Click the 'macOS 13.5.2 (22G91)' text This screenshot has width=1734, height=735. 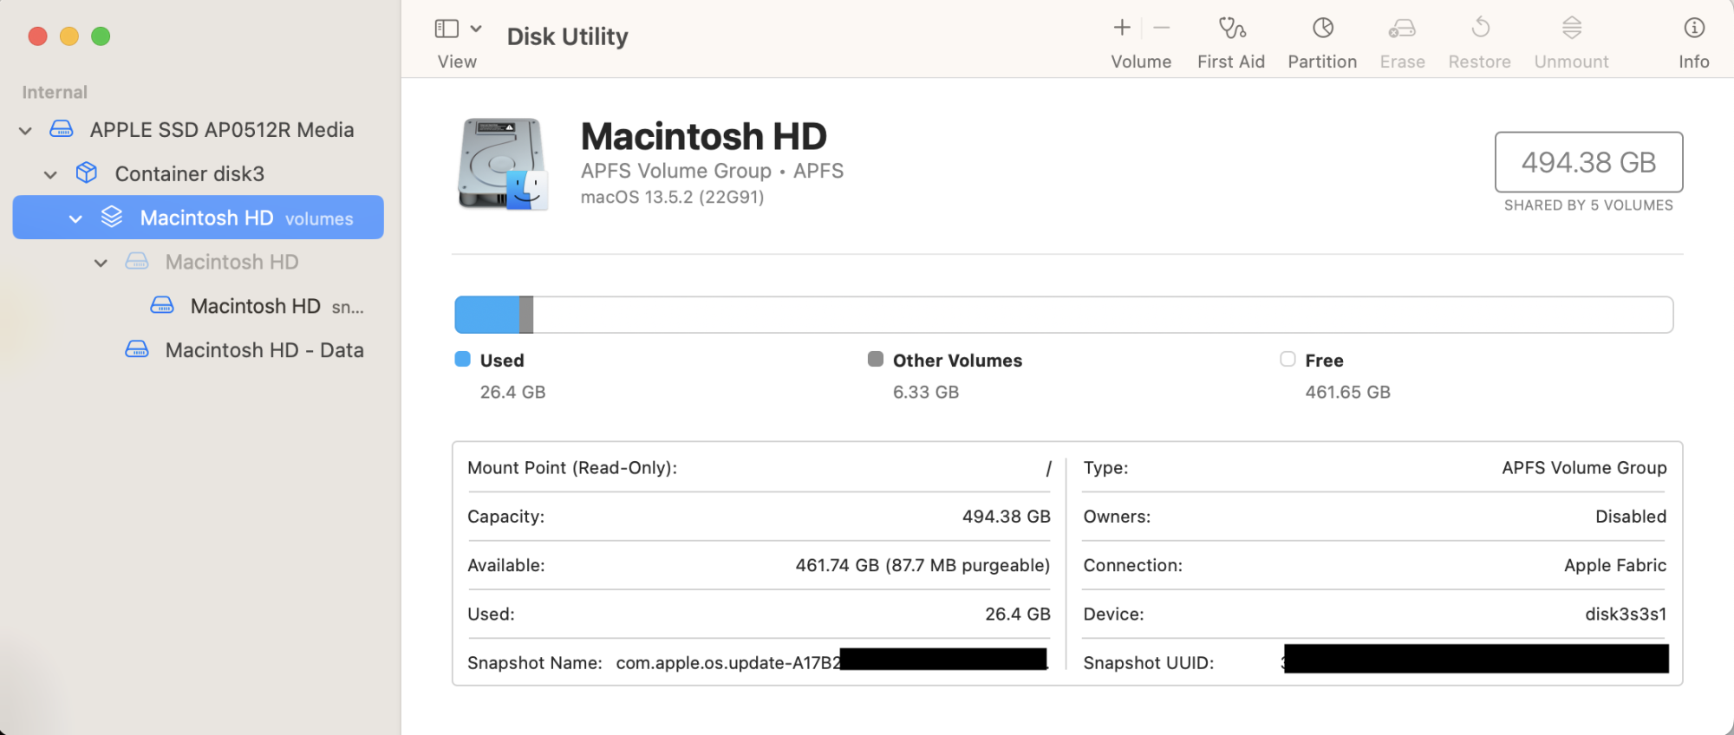[673, 198]
